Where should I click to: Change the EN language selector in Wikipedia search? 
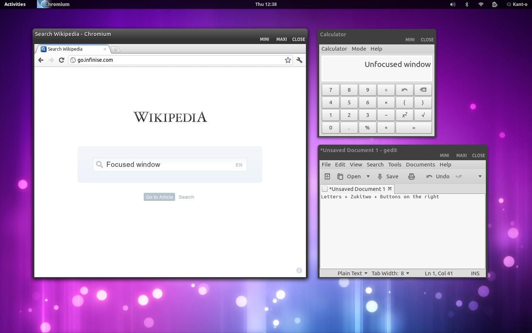pos(239,165)
